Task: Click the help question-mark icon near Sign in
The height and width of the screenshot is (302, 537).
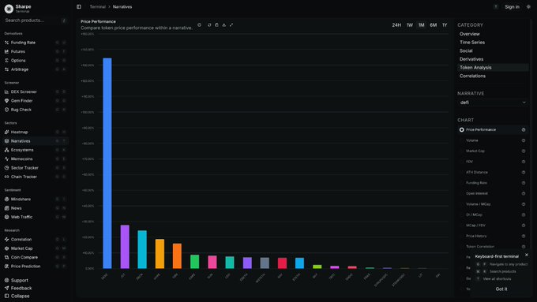Action: tap(496, 7)
